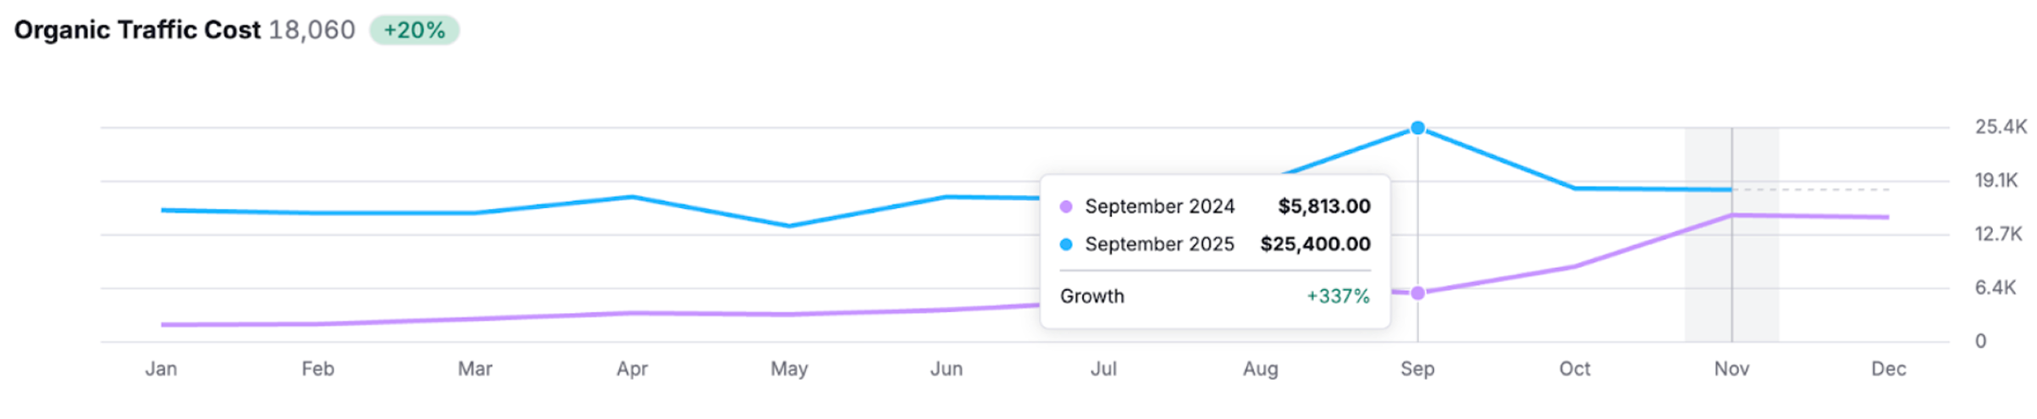Select the Jan label on x-axis
Screen dimensions: 2037x419
161,369
